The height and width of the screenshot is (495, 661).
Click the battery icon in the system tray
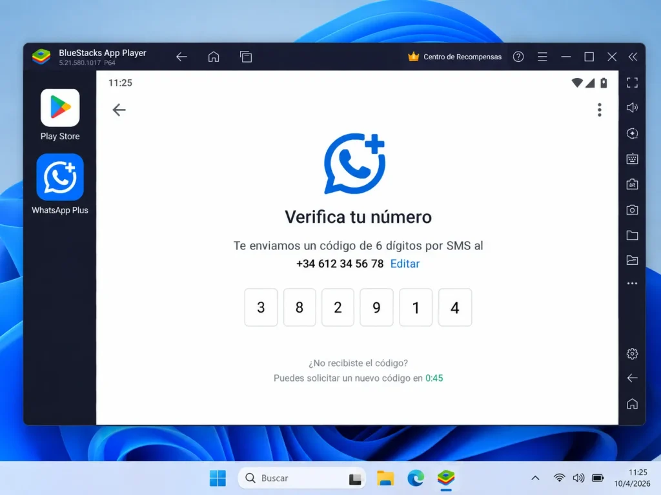click(x=598, y=478)
